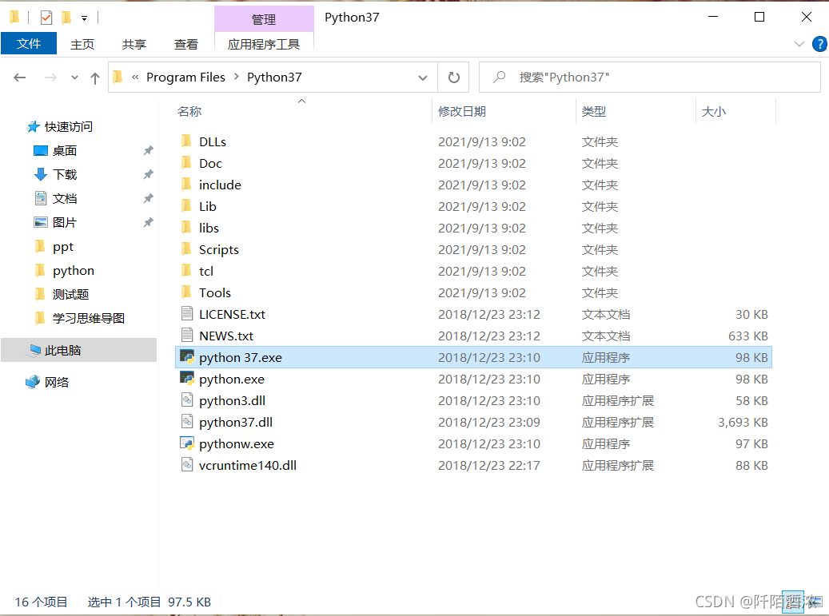829x616 pixels.
Task: Click the pin icon next to 文档
Action: point(148,199)
